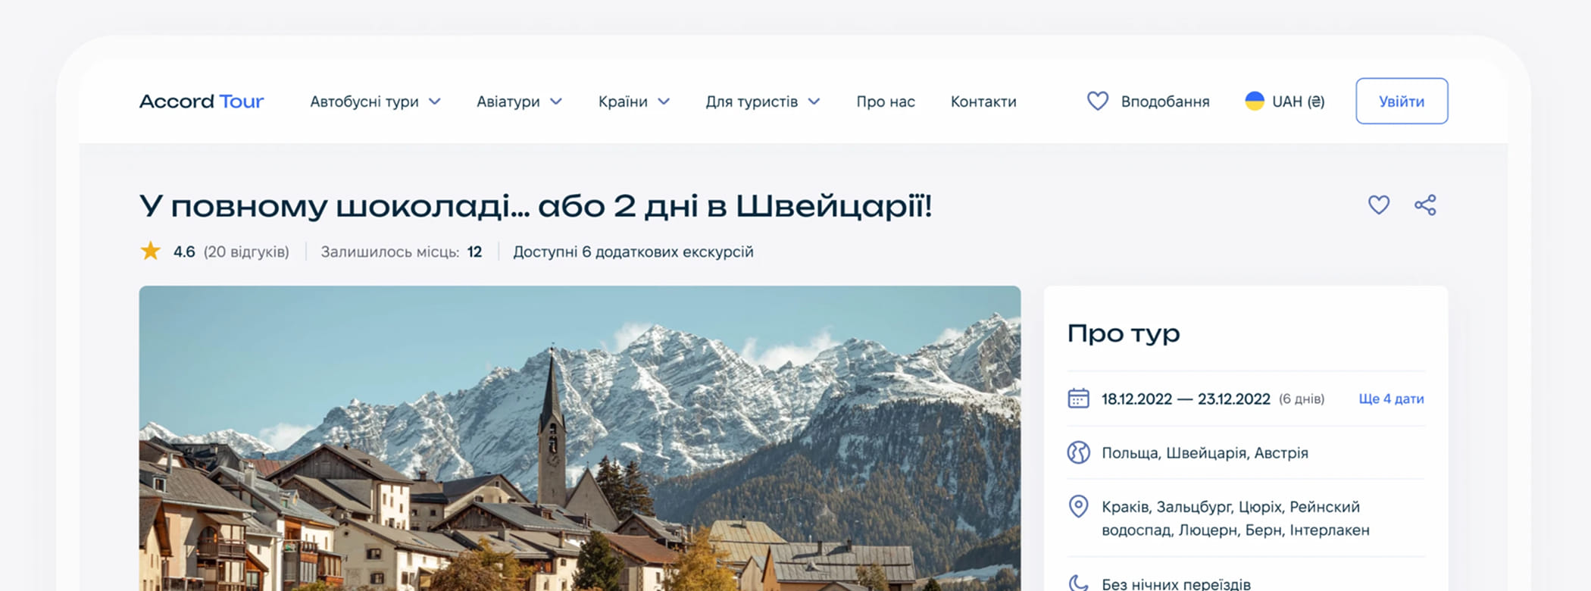Click the yellow rating star icon
The image size is (1591, 591).
tap(151, 251)
